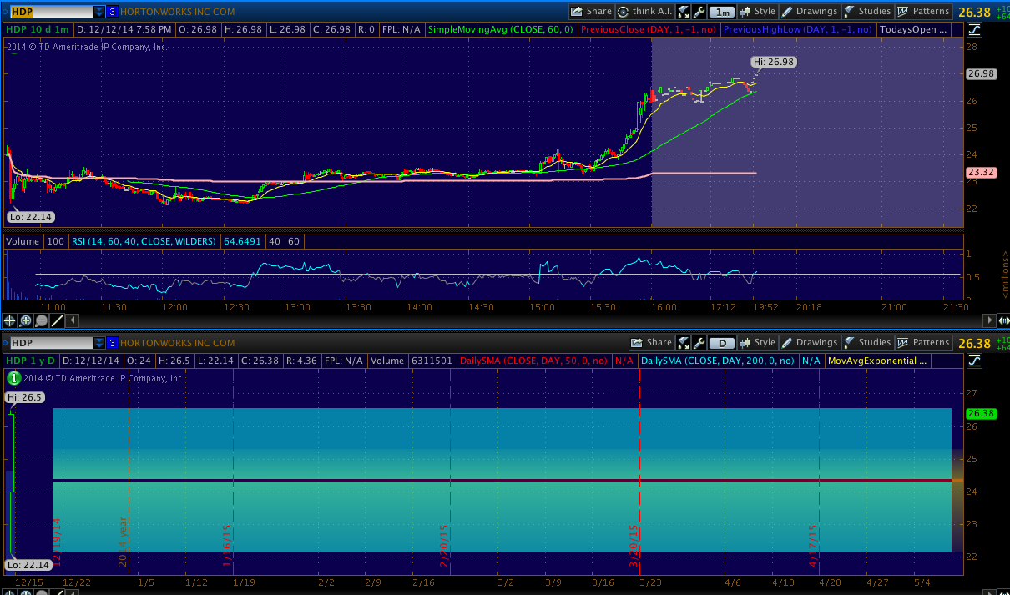Click the blue 3 link color box in upper chart
The width and height of the screenshot is (1010, 595).
pos(113,12)
